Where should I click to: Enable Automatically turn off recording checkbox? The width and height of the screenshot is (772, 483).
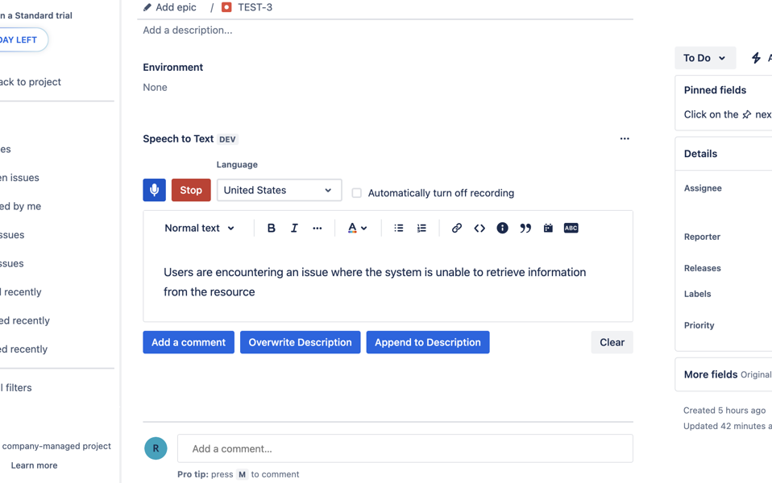tap(356, 193)
